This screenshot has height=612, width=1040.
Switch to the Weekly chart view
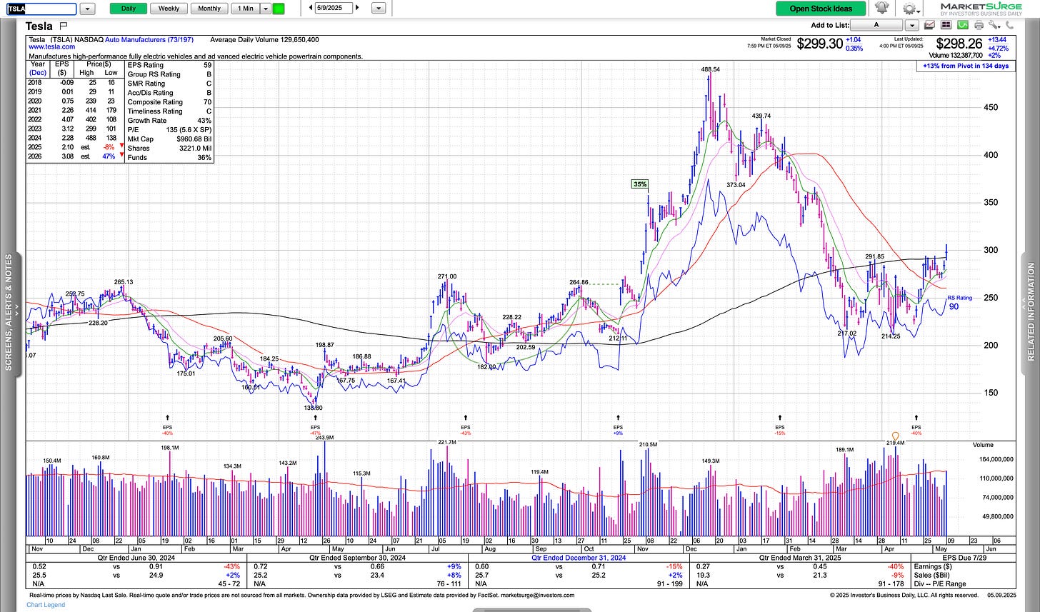tap(169, 9)
